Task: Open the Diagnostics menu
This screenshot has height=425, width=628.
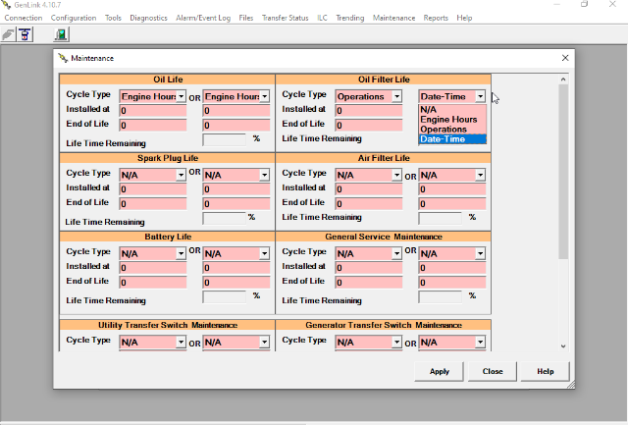Action: click(x=148, y=18)
